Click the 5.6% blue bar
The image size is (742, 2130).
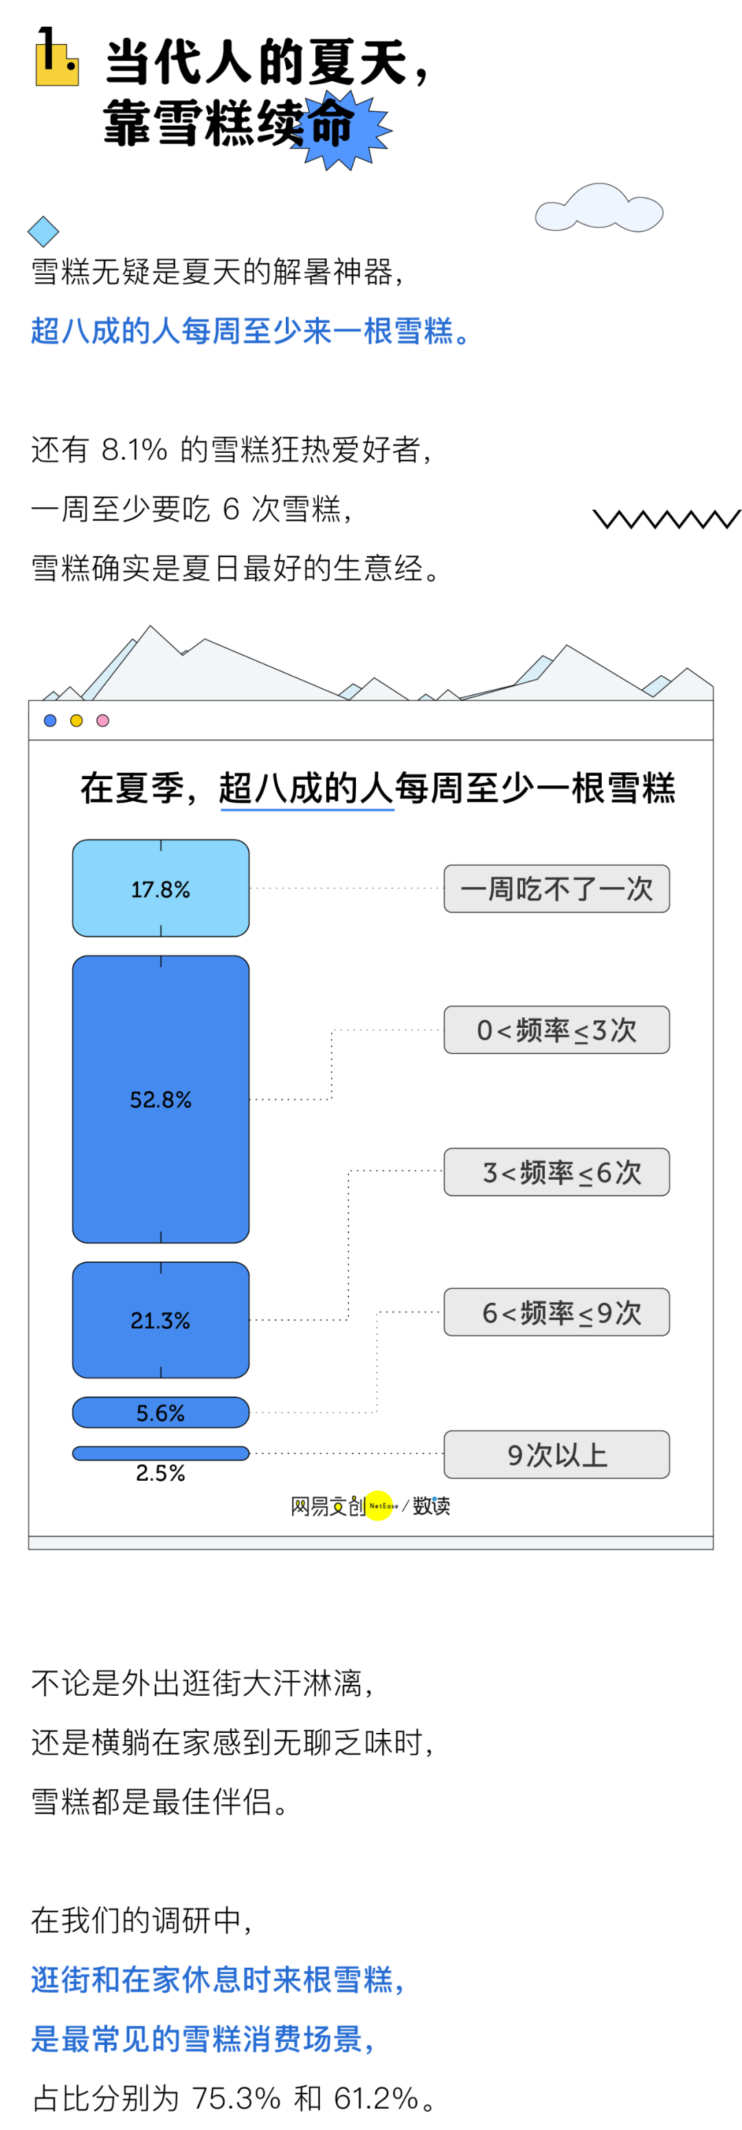coord(161,1412)
